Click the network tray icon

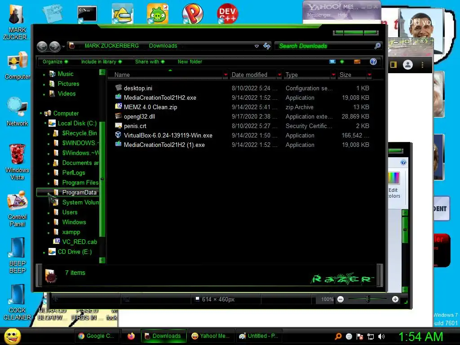(x=371, y=336)
